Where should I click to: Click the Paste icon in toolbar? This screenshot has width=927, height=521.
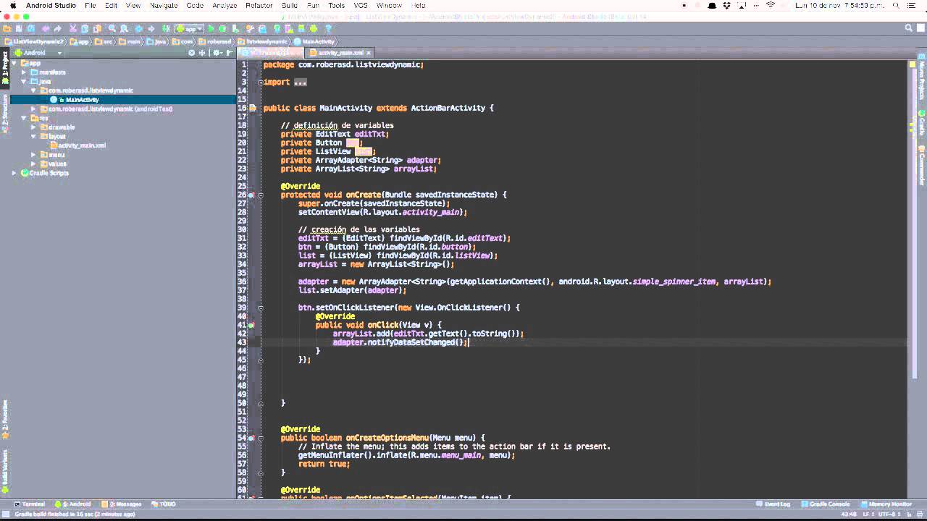coord(97,29)
